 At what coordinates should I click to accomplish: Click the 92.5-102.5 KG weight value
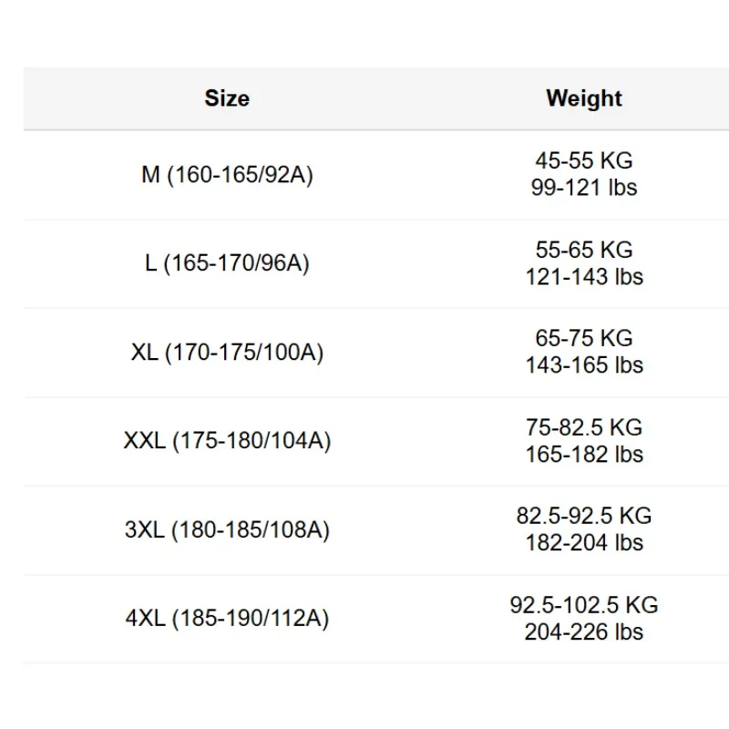pos(584,605)
